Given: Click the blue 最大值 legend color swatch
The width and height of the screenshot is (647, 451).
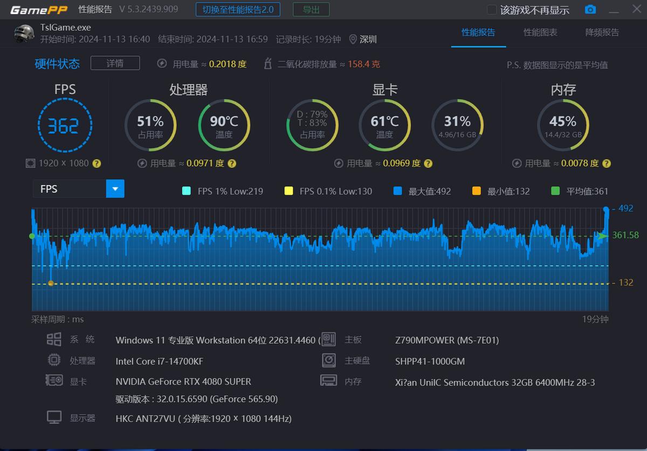Looking at the screenshot, I should (x=397, y=191).
